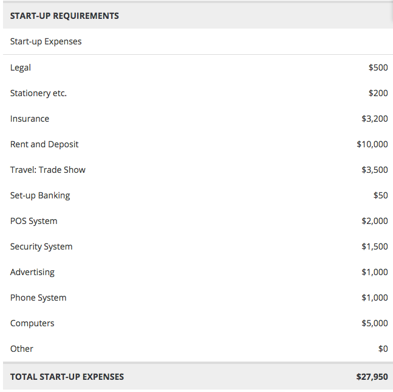
Task: Select the Set-up Banking label
Action: point(40,195)
